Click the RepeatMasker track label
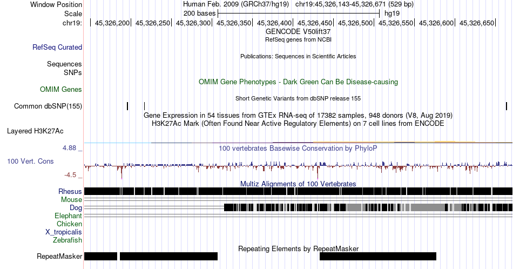513x269 pixels. (59, 256)
